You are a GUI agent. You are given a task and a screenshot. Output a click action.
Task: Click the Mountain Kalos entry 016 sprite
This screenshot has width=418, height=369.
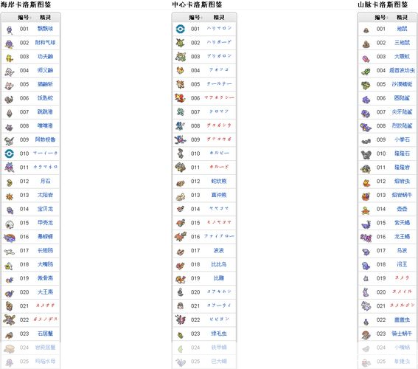366,237
